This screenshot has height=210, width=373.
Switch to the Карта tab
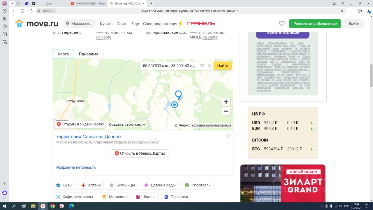click(63, 54)
